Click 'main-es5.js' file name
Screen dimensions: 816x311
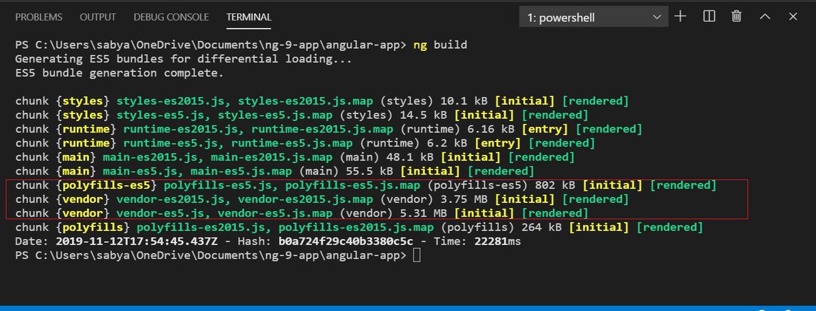point(141,171)
